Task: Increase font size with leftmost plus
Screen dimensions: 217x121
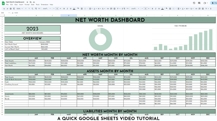Action: [x=60, y=9]
